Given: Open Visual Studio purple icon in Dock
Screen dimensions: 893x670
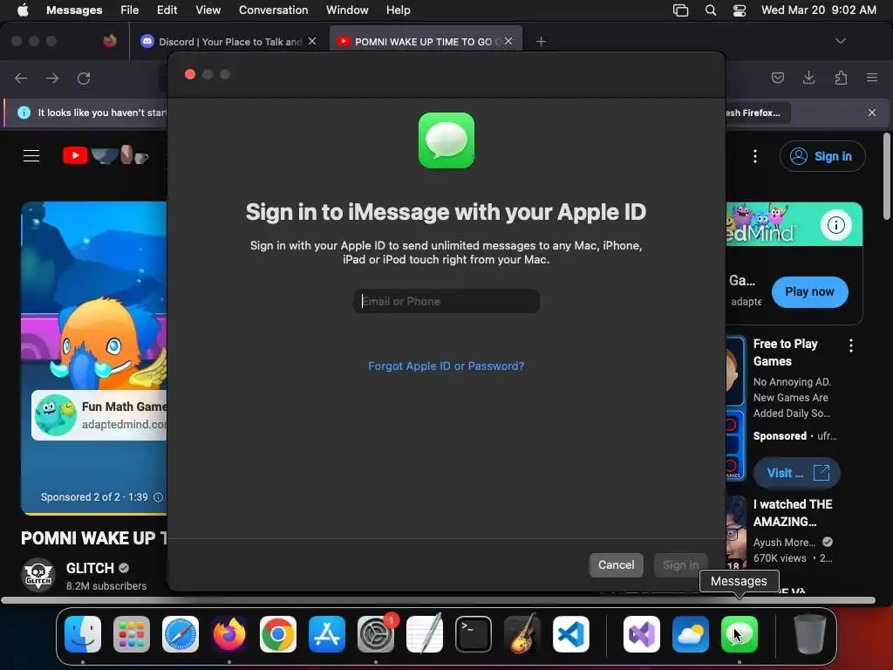Looking at the screenshot, I should pyautogui.click(x=642, y=633).
